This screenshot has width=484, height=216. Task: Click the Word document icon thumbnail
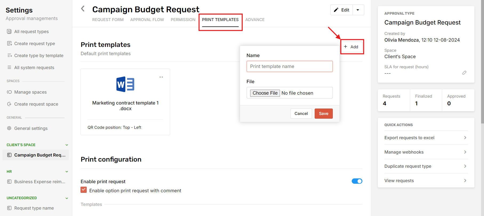[x=125, y=84]
